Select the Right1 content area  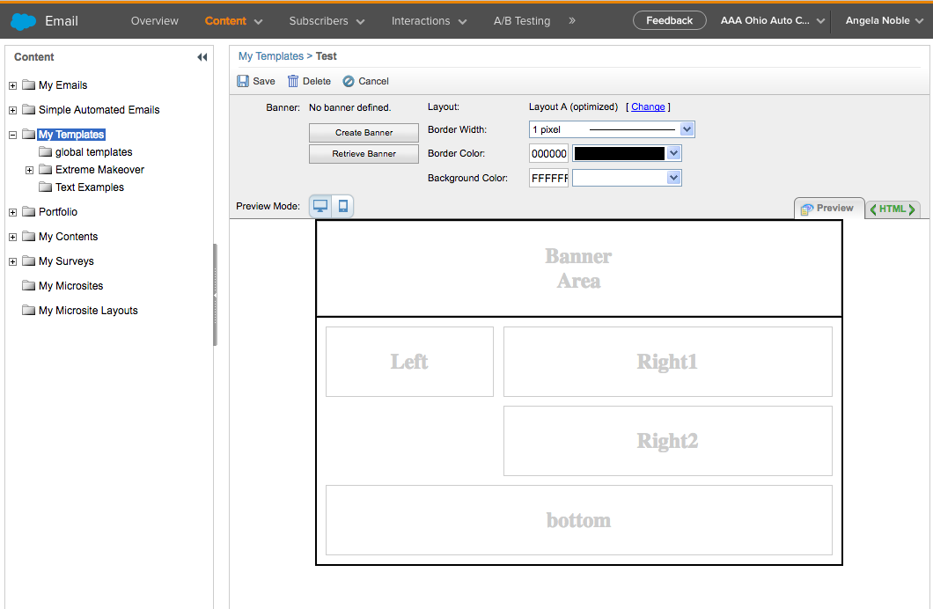pos(667,362)
